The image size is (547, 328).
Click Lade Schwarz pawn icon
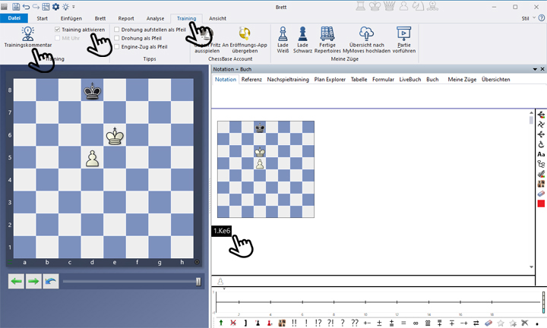(x=303, y=33)
